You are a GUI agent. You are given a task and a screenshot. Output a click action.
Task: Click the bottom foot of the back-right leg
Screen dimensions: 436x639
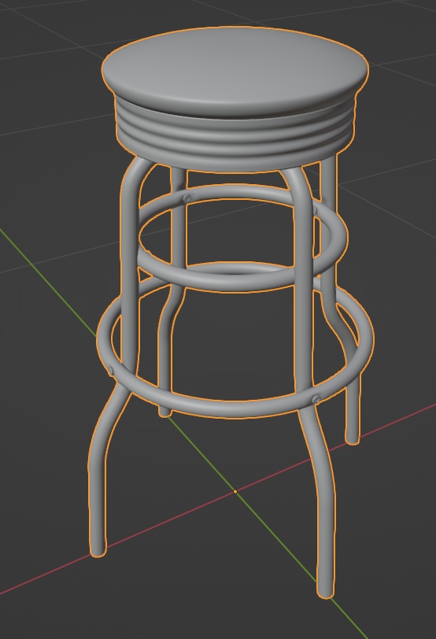[x=353, y=437]
